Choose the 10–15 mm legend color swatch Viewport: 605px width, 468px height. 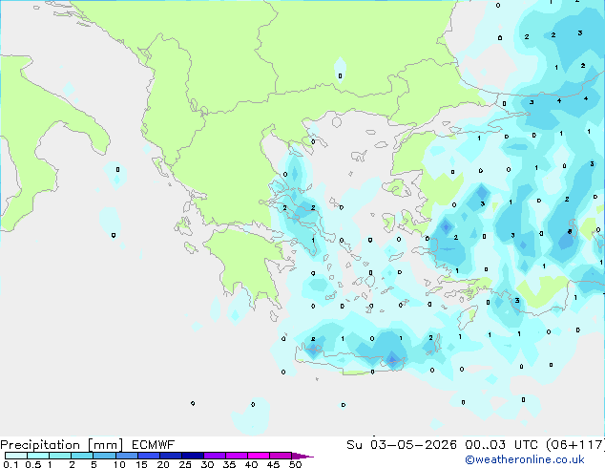tap(127, 456)
